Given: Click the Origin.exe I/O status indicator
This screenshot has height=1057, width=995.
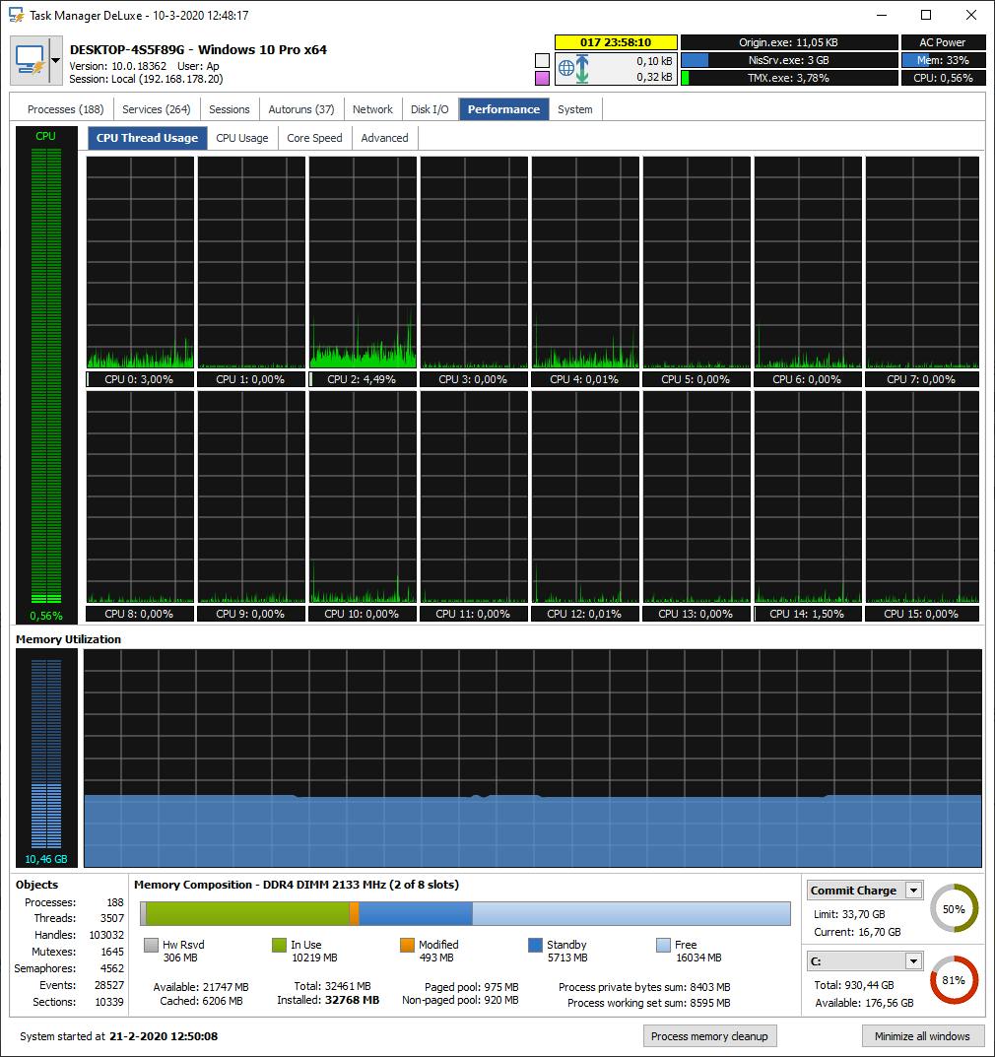Looking at the screenshot, I should click(x=787, y=42).
